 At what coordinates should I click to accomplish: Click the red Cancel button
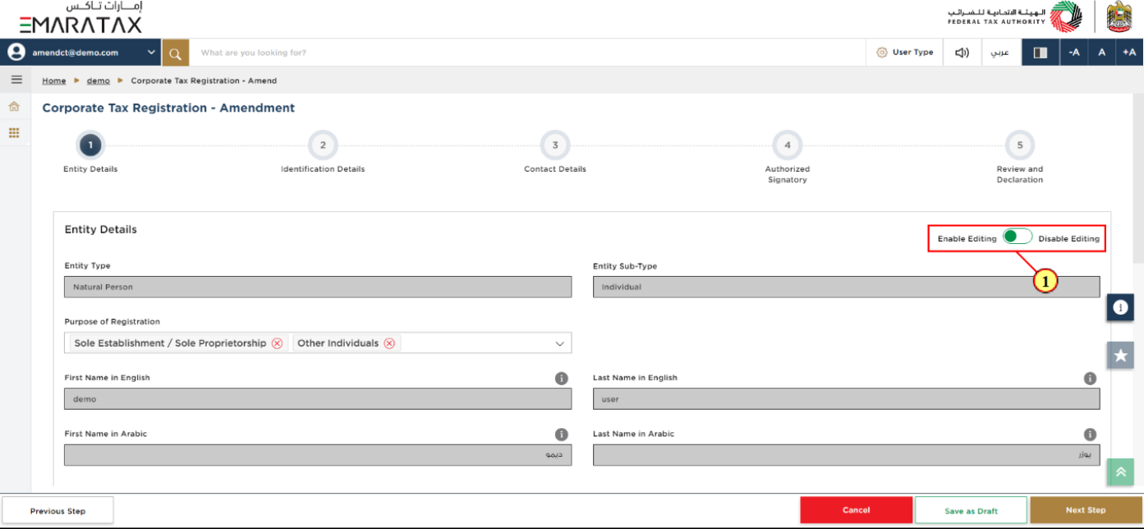click(857, 510)
